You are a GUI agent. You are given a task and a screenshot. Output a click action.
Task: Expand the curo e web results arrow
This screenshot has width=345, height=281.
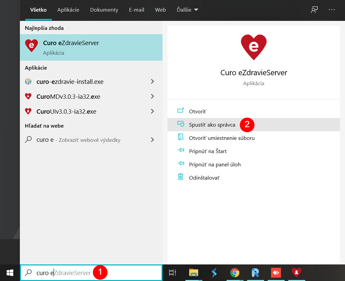tap(152, 140)
